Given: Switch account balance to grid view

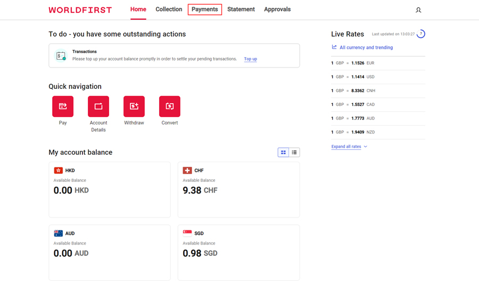Looking at the screenshot, I should 283,153.
